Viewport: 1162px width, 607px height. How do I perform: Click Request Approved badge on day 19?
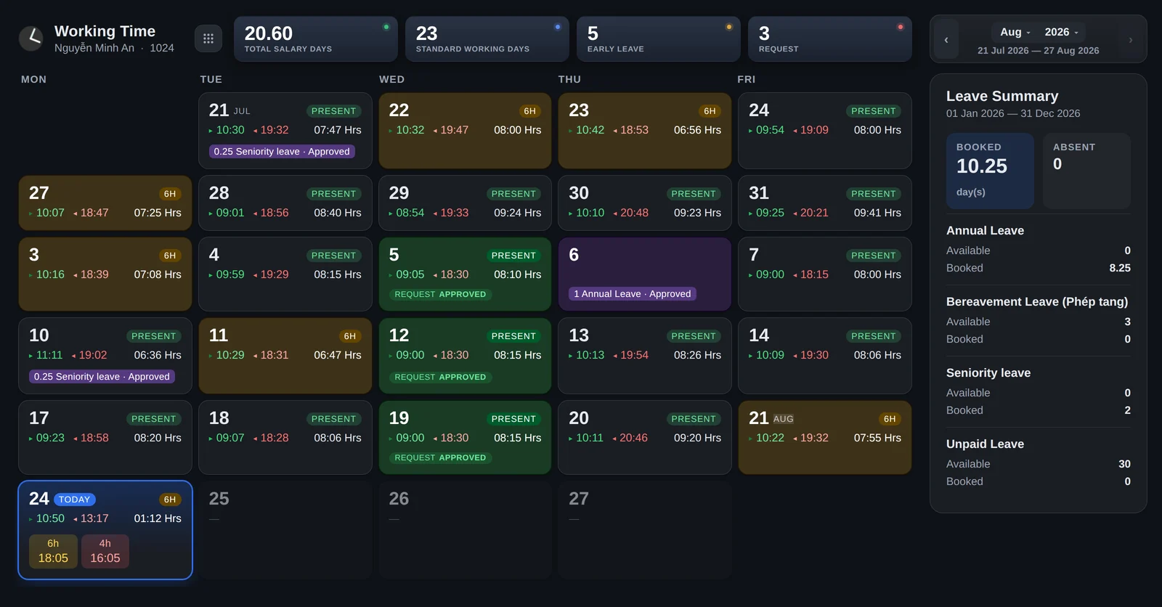(440, 457)
